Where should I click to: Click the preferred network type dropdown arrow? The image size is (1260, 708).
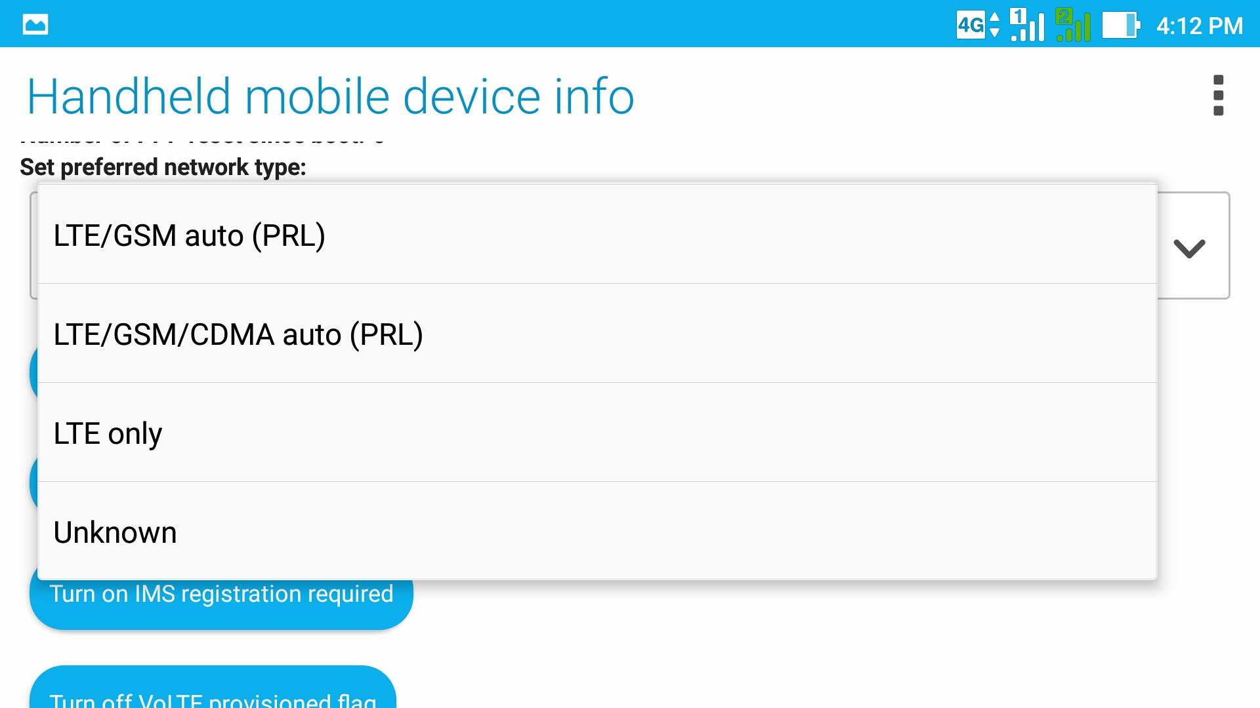1189,248
